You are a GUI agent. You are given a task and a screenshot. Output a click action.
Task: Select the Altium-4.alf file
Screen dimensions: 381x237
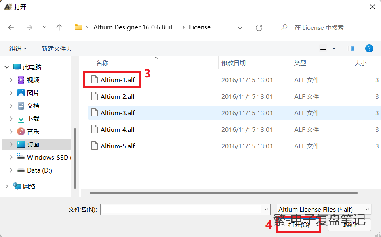click(118, 129)
